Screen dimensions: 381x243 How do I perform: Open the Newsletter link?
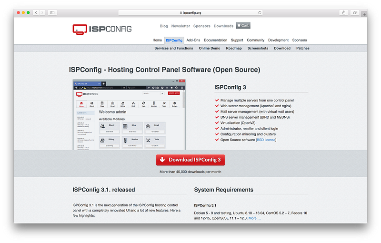click(180, 26)
